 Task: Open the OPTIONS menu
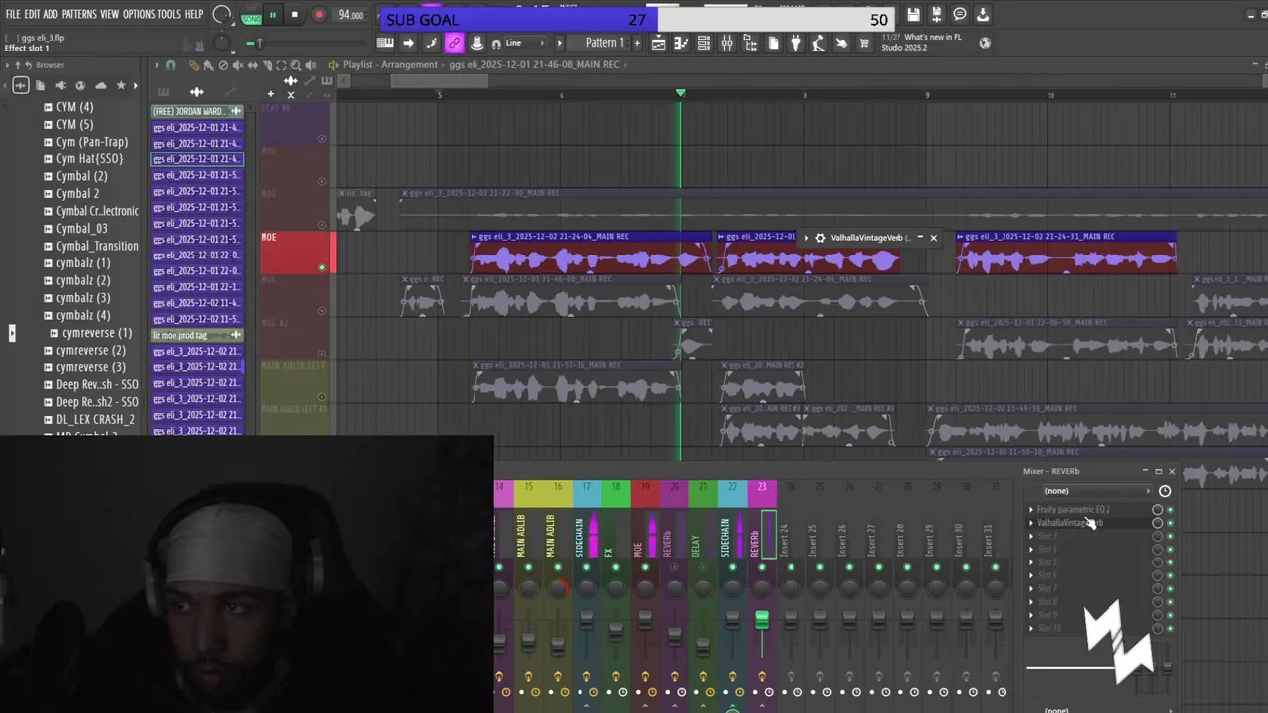139,14
